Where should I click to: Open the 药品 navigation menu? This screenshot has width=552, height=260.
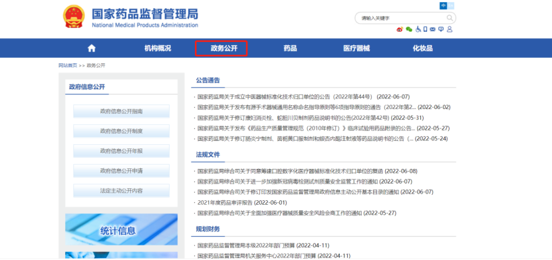pyautogui.click(x=290, y=48)
